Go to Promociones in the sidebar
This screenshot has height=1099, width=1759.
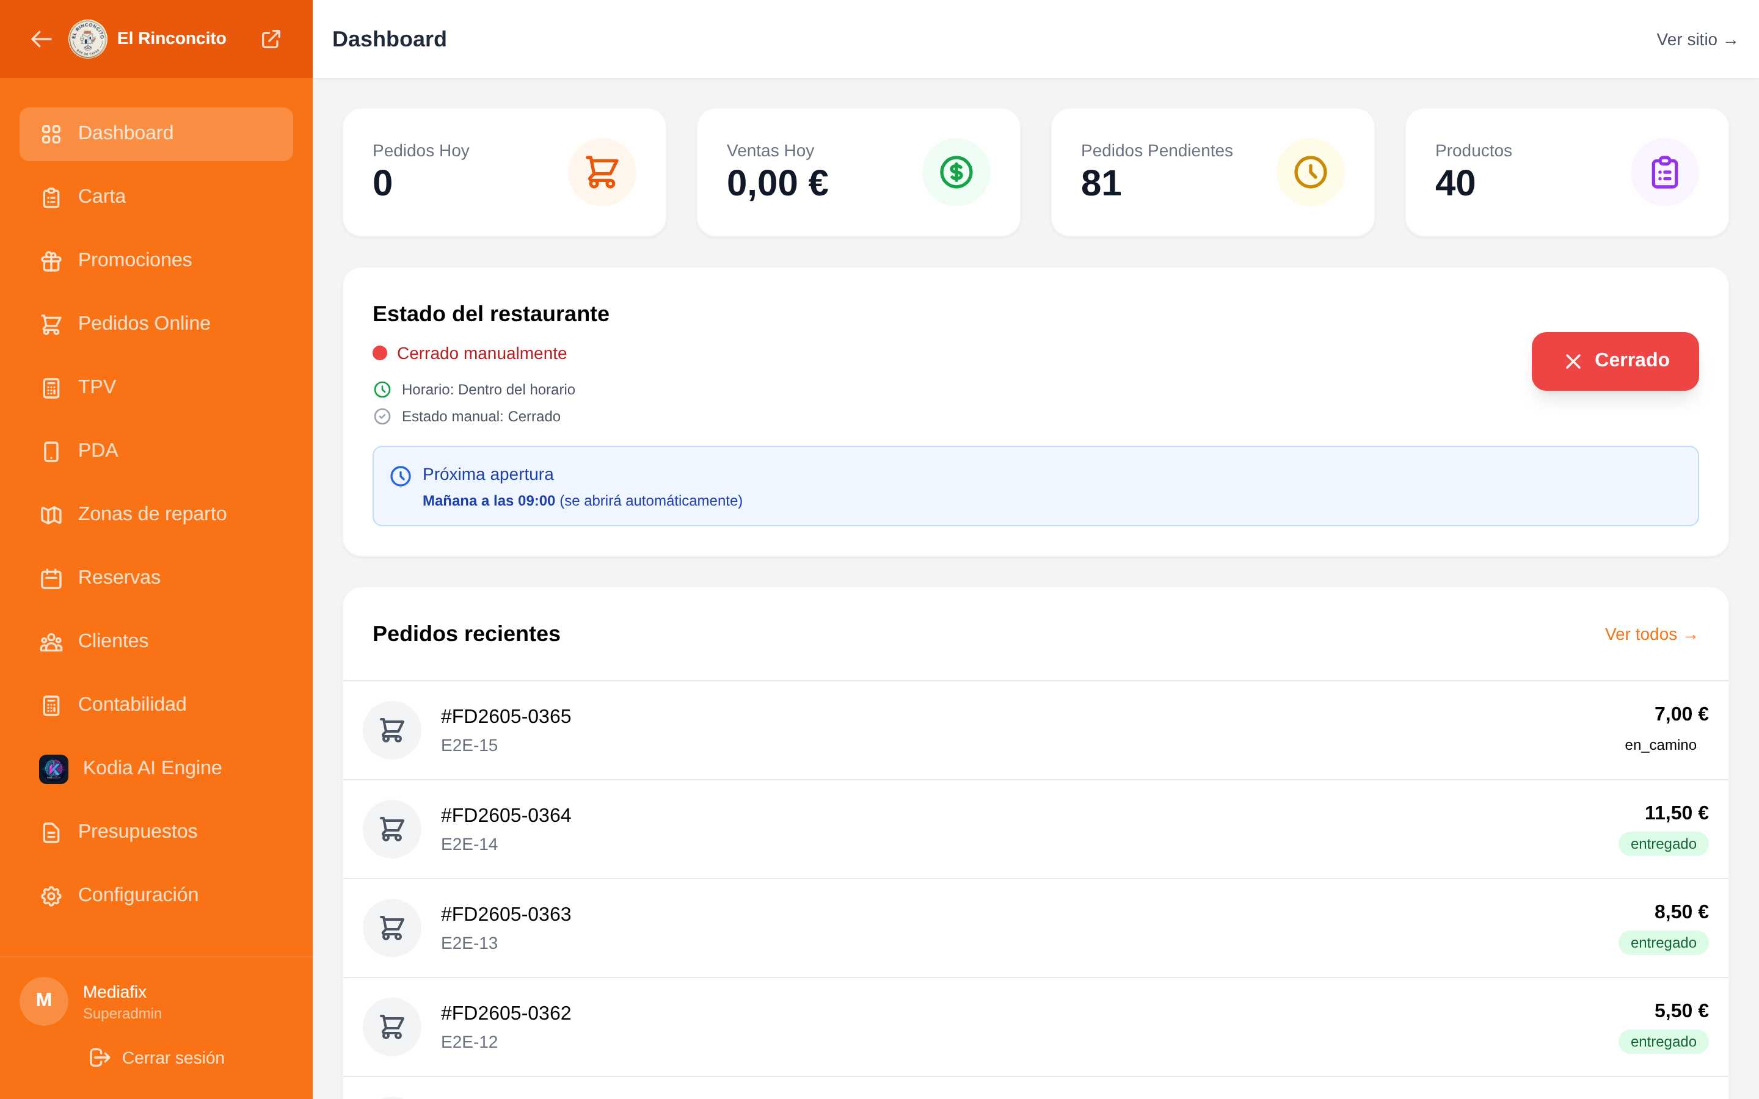tap(156, 260)
